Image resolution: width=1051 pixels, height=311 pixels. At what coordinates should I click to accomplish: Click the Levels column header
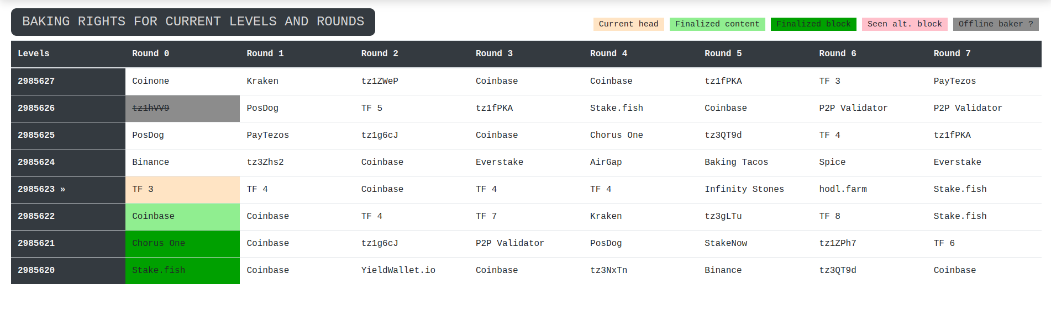34,53
